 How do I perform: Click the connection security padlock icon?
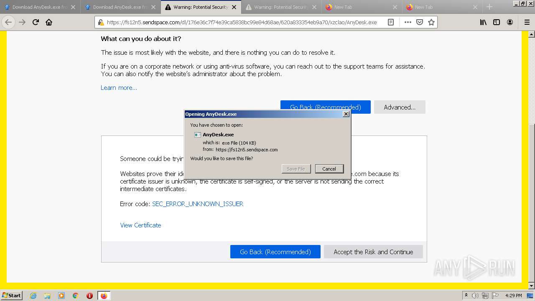click(101, 22)
